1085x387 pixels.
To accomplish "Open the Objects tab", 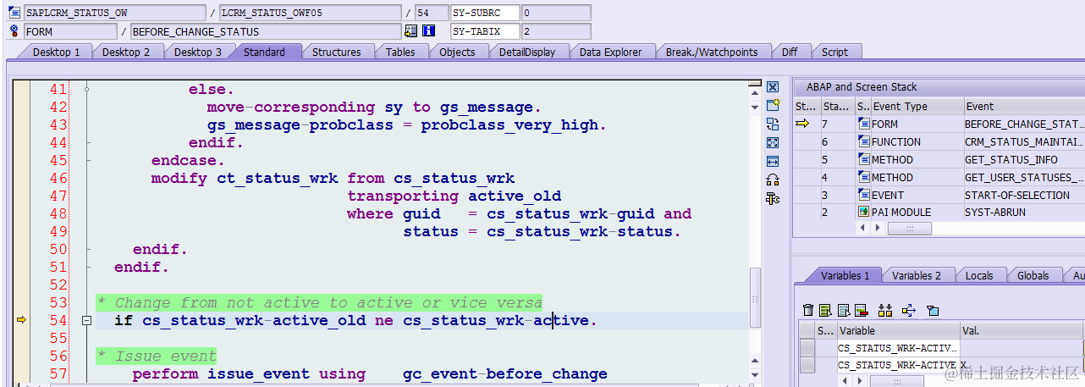I will pos(457,52).
